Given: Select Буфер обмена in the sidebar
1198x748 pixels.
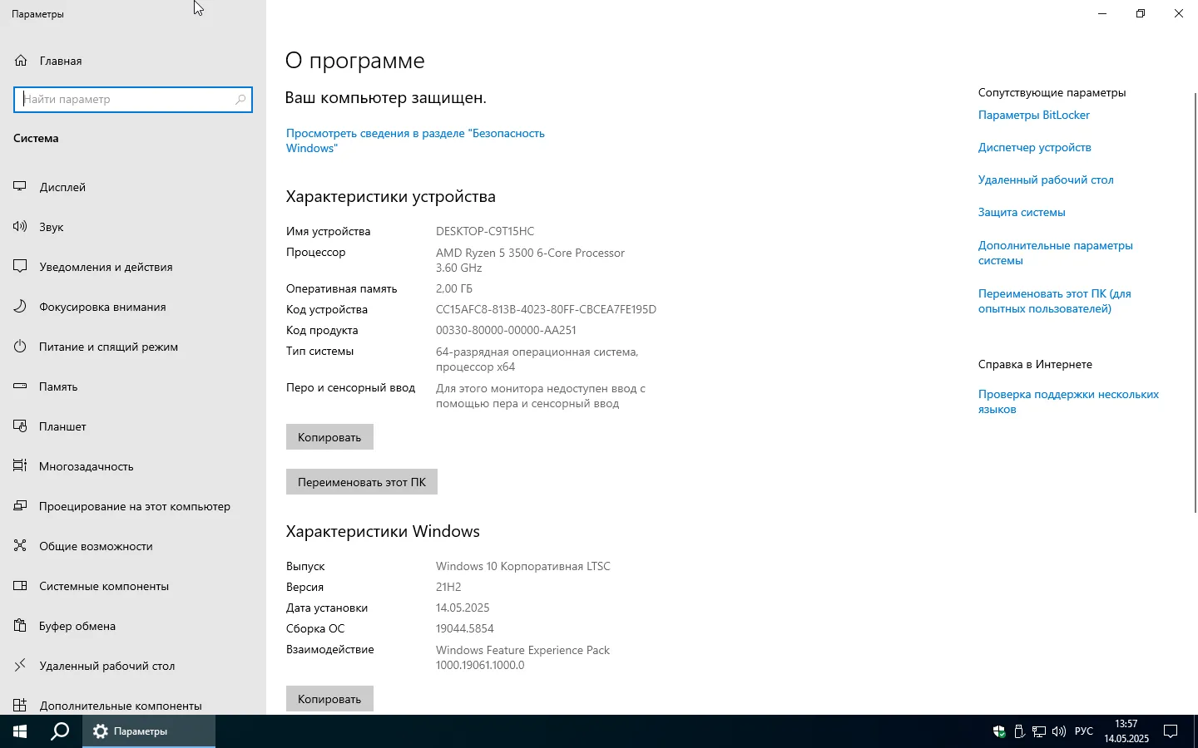Looking at the screenshot, I should (133, 626).
